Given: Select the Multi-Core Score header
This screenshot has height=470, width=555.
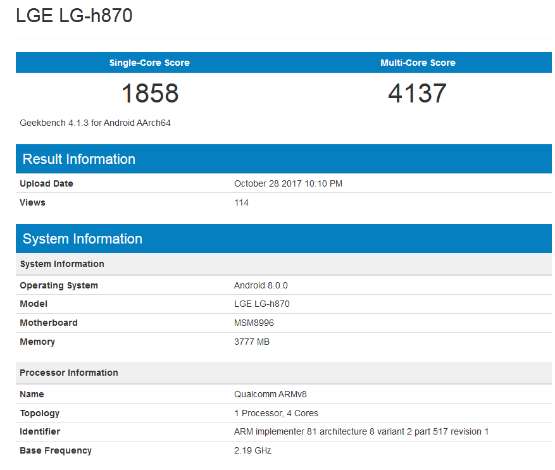Looking at the screenshot, I should 418,63.
